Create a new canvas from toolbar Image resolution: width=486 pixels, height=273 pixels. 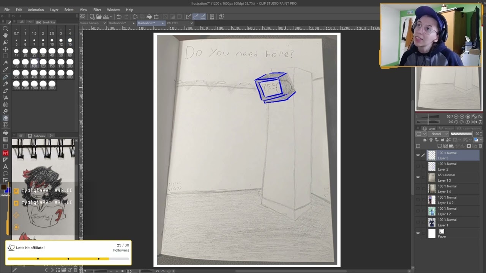(92, 17)
